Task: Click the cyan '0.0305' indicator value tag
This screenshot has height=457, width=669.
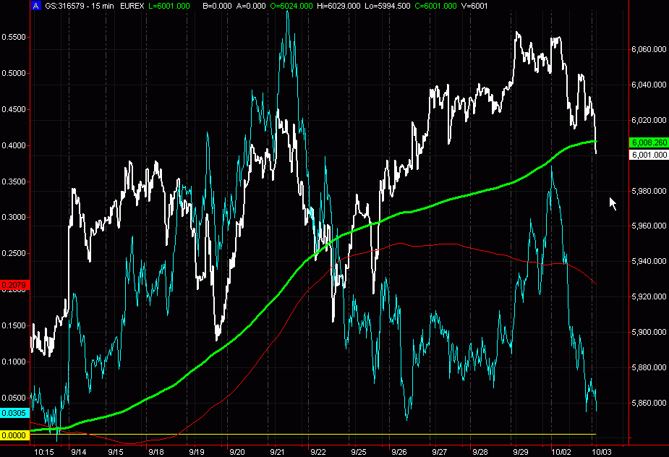Action: pos(14,413)
